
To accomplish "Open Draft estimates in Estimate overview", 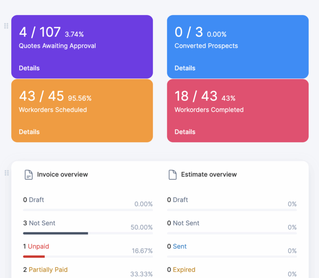I will point(180,200).
